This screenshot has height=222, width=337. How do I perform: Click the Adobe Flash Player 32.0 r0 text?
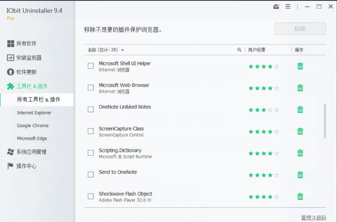point(125,200)
